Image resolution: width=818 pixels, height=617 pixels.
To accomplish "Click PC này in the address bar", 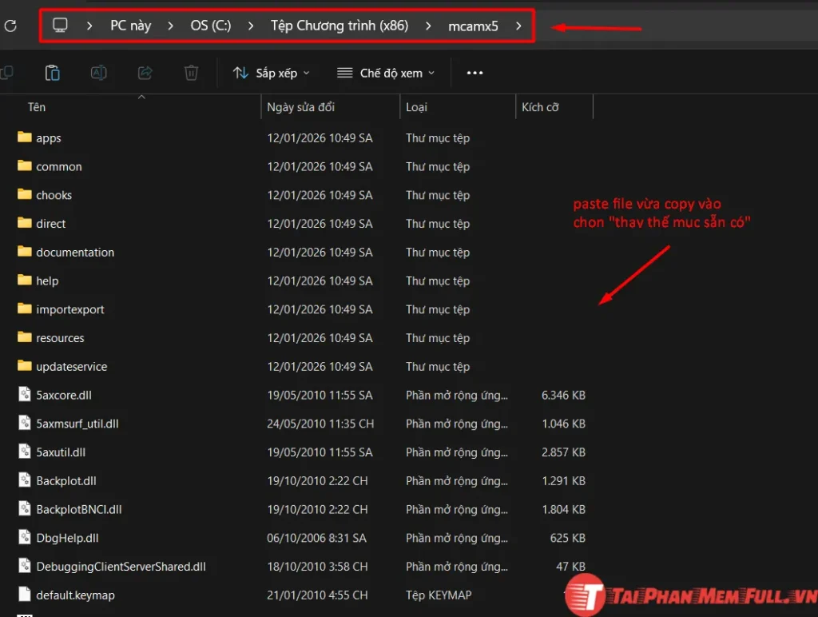I will point(130,25).
